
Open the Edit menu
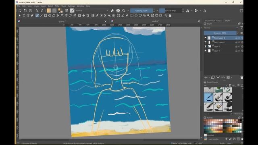[24, 6]
